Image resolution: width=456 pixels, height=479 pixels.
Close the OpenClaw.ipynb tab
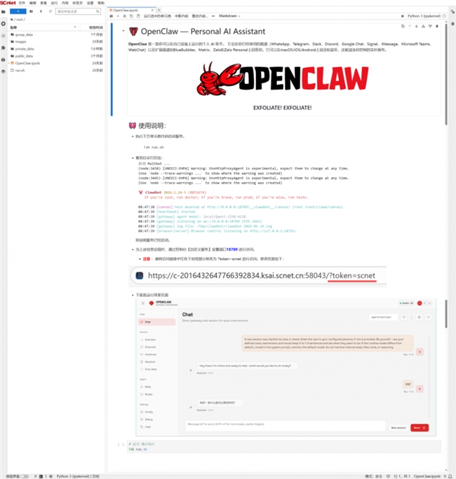pos(152,10)
